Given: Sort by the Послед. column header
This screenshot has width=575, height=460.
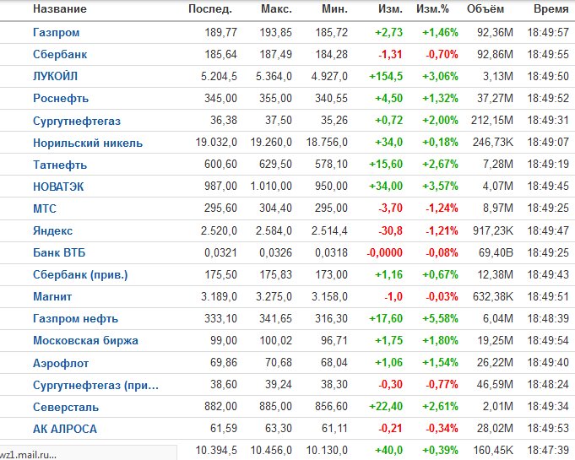Looking at the screenshot, I should [210, 8].
